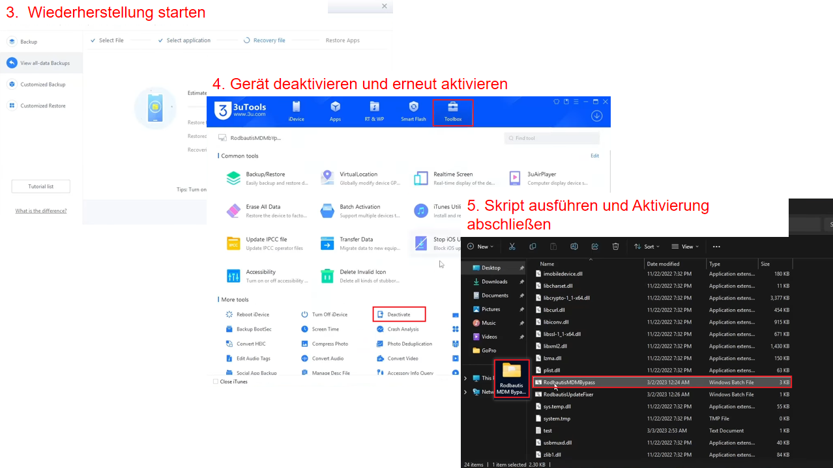Open the Sort dropdown in File Explorer
The image size is (833, 468).
(x=647, y=246)
